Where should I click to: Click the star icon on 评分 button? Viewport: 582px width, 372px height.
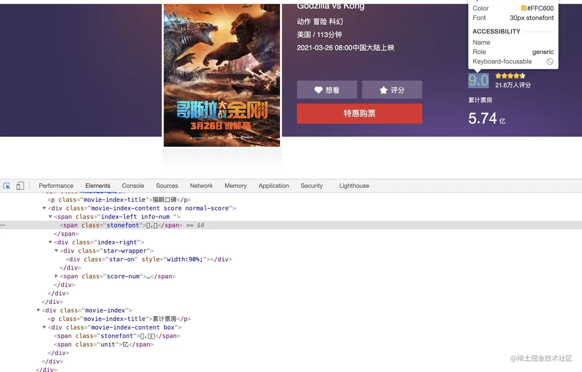pos(383,90)
